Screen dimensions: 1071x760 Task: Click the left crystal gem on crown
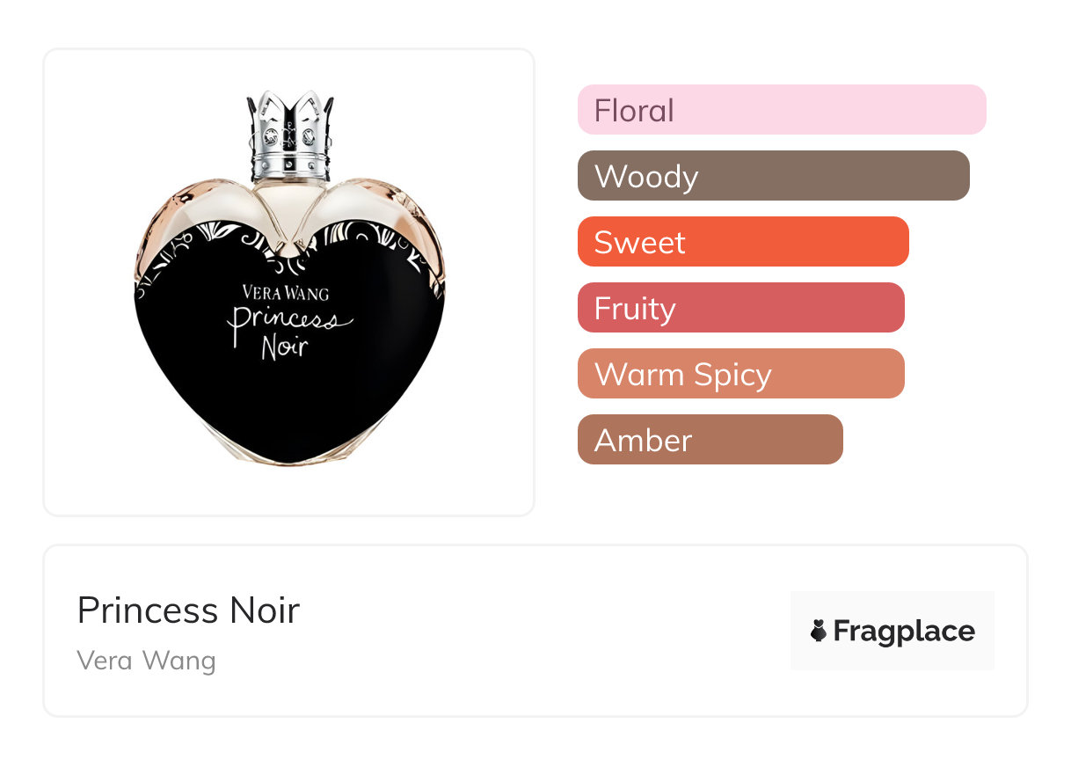tap(270, 136)
